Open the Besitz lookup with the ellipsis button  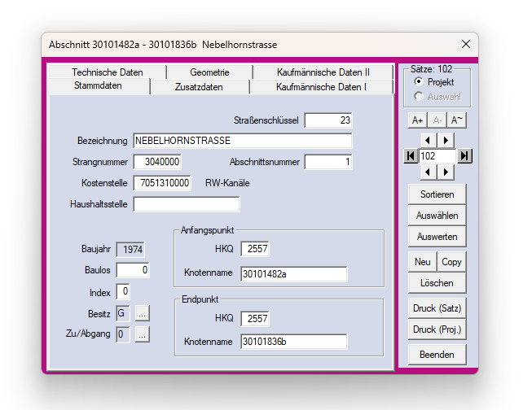point(142,313)
